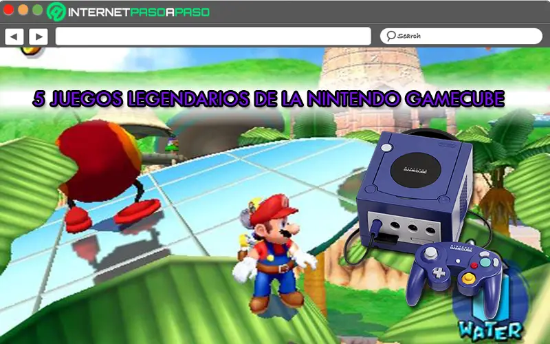Click the InternetPasoAPaso title text

coord(139,12)
